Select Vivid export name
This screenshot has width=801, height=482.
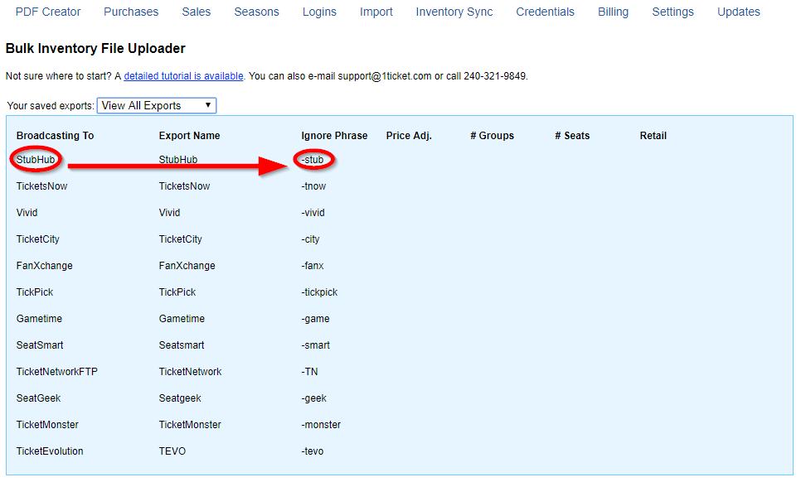coord(170,213)
